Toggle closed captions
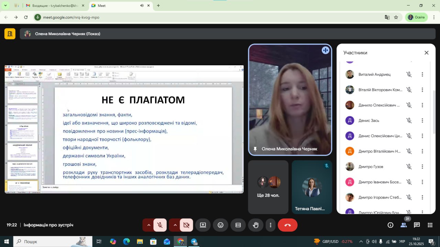Viewport: 440px width, 247px height. pos(238,225)
